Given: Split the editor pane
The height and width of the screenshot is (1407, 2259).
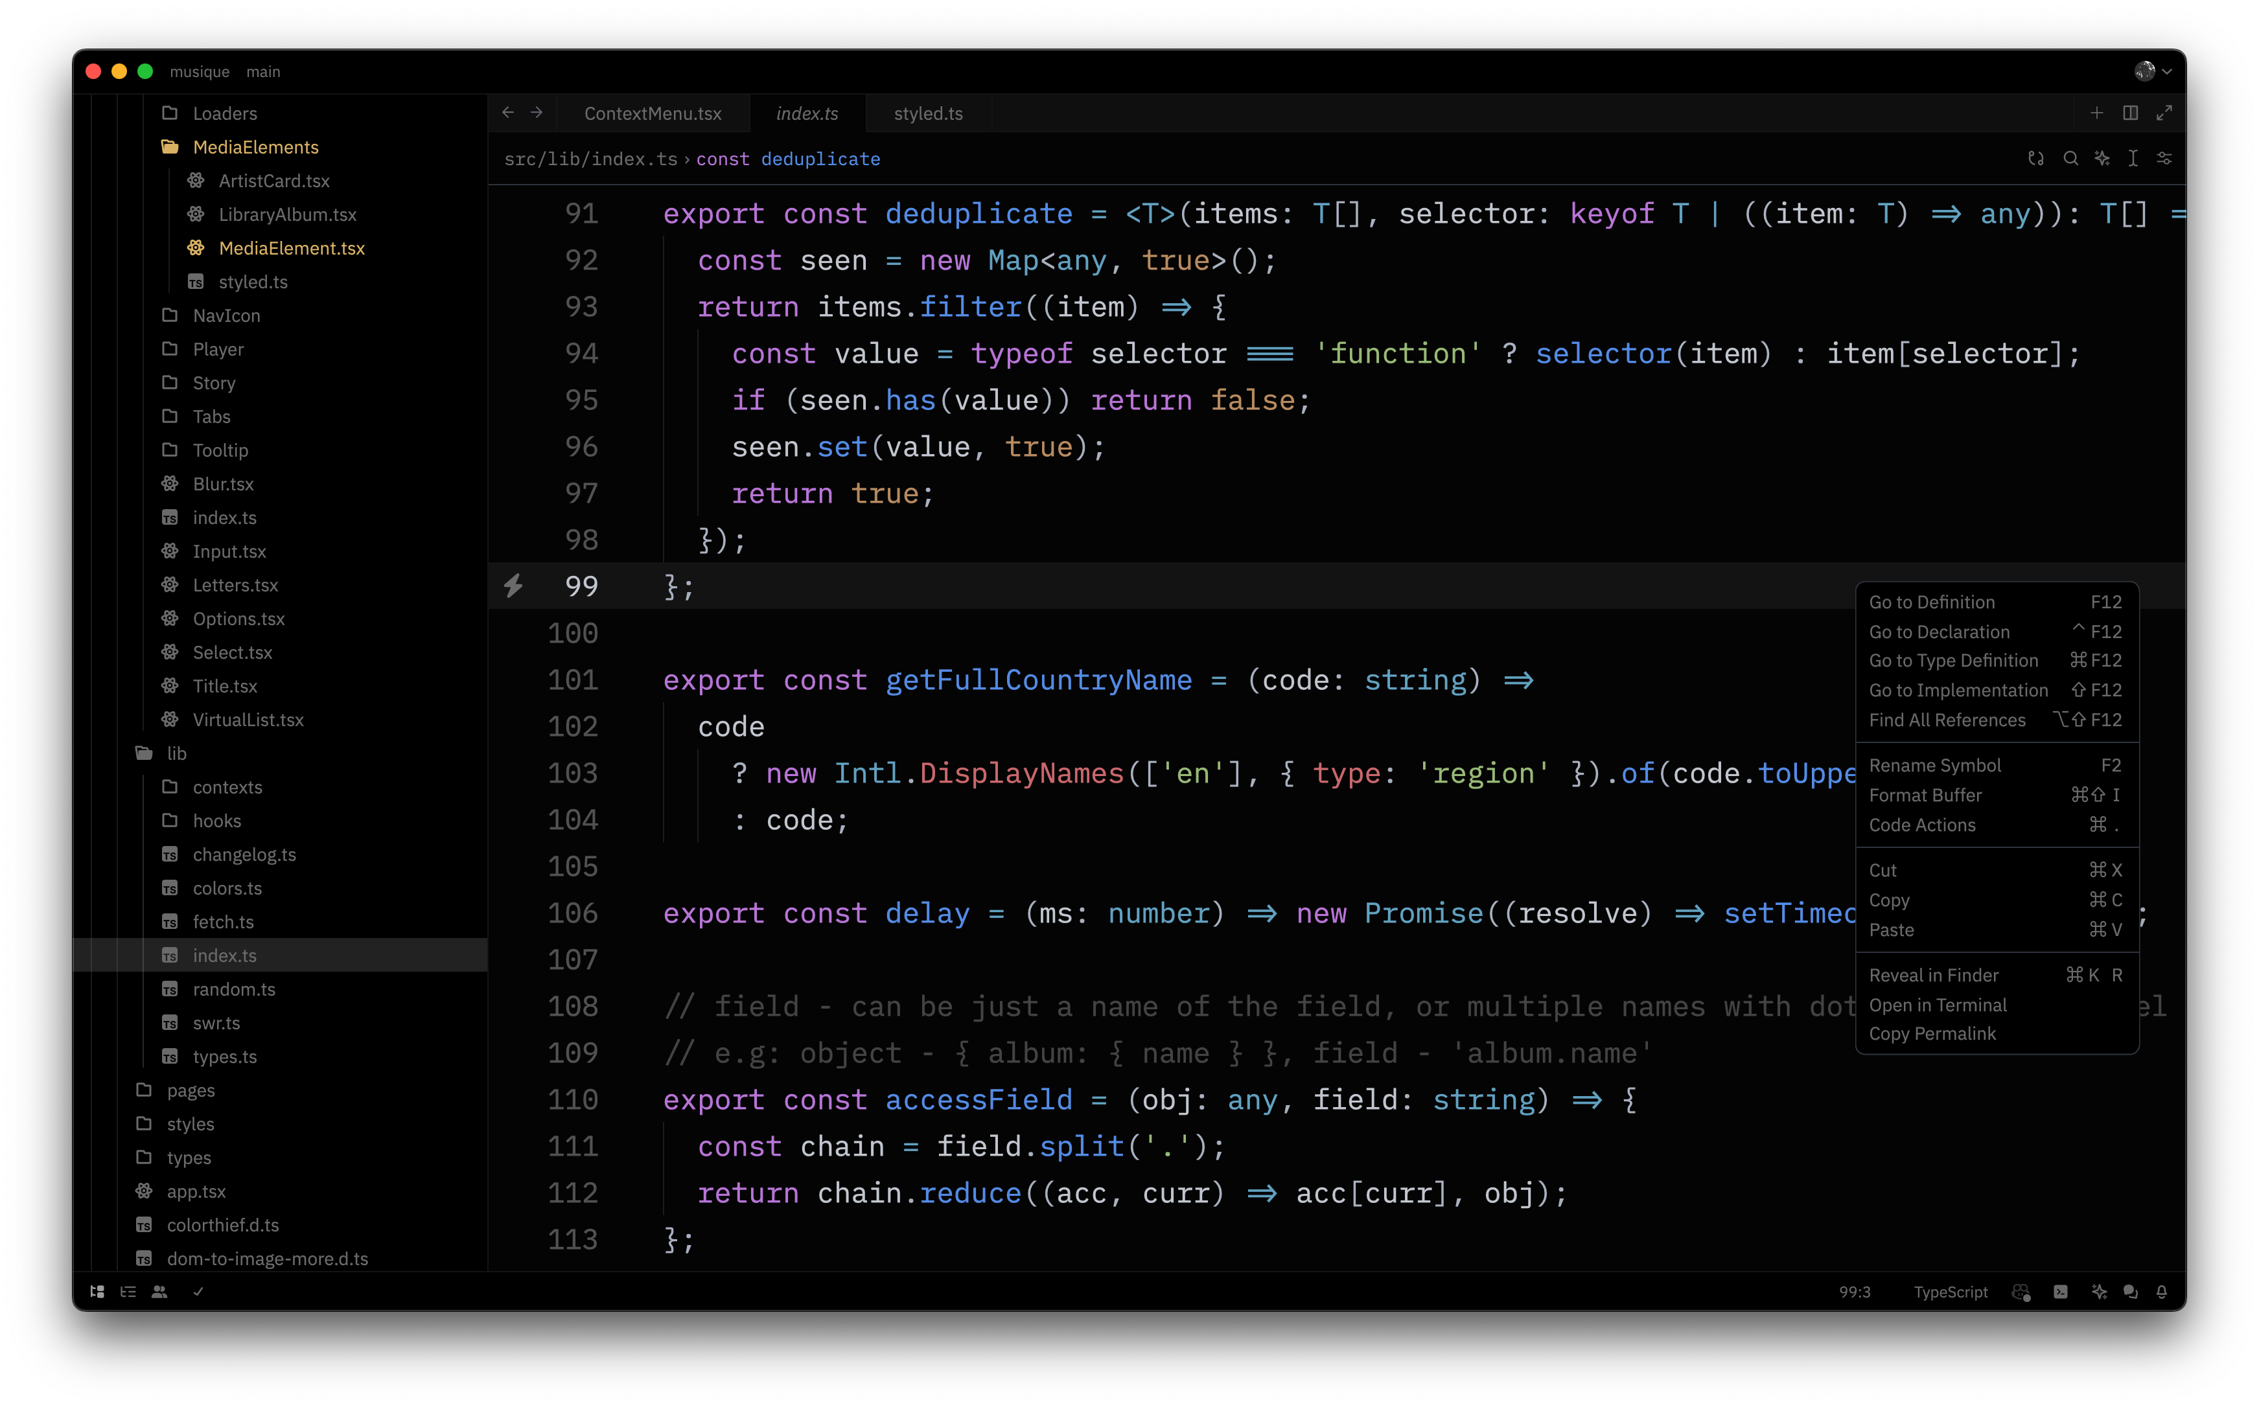Looking at the screenshot, I should 2131,113.
